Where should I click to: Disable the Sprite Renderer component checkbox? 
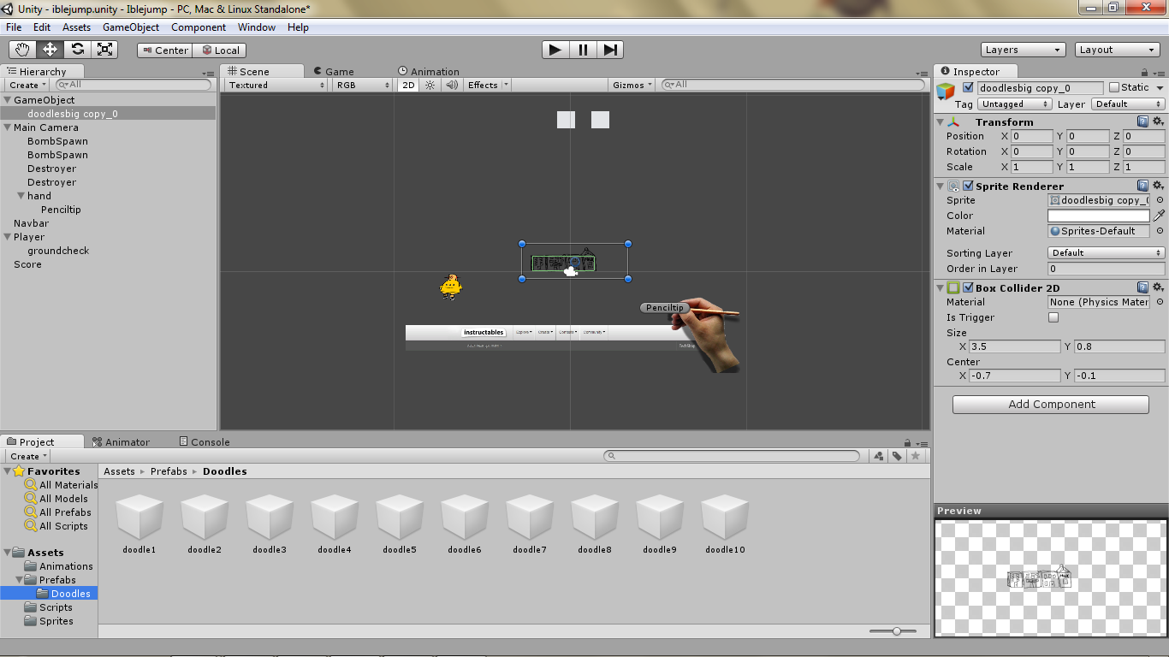point(968,186)
